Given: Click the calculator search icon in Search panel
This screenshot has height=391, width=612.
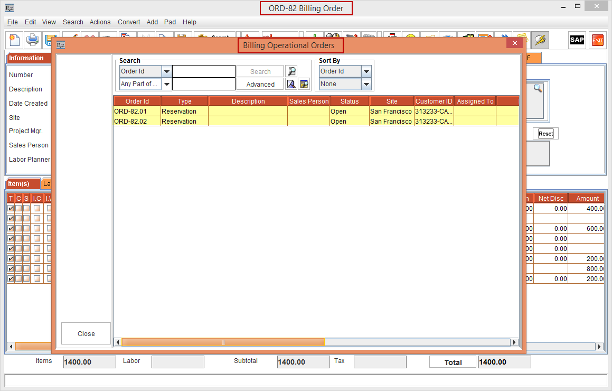Looking at the screenshot, I should (x=304, y=84).
